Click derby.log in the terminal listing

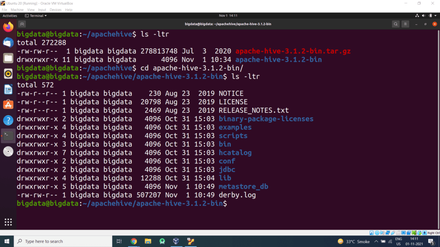pyautogui.click(x=237, y=195)
